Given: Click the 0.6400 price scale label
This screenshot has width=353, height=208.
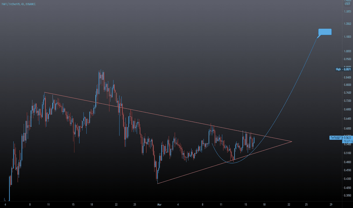Looking at the screenshot, I should point(347,118).
